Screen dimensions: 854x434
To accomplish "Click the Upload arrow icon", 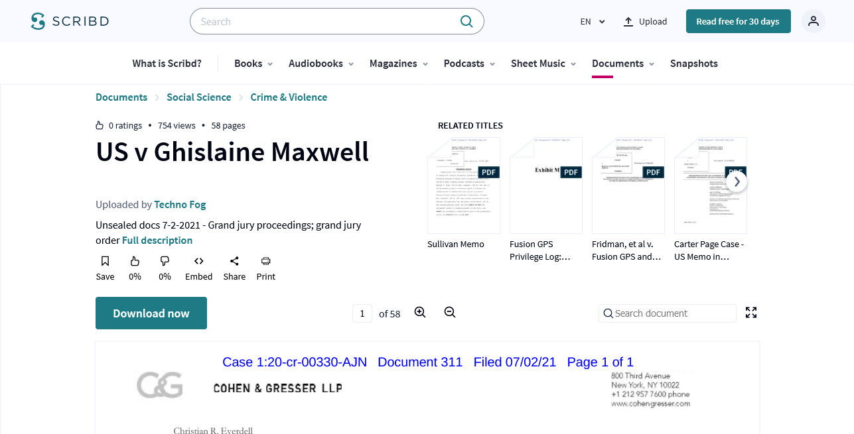I will pyautogui.click(x=628, y=21).
